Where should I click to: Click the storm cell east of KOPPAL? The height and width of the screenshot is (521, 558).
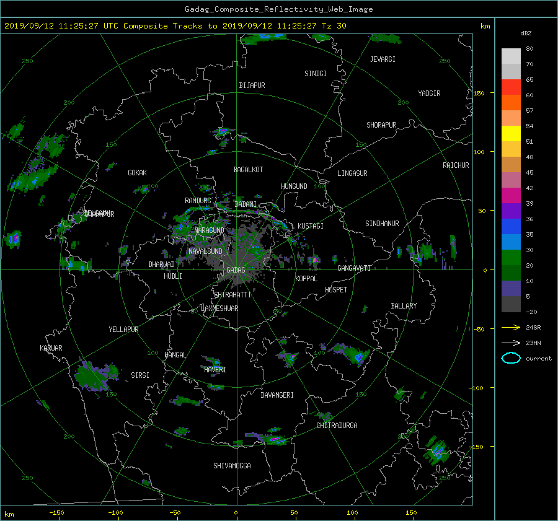pyautogui.click(x=314, y=260)
